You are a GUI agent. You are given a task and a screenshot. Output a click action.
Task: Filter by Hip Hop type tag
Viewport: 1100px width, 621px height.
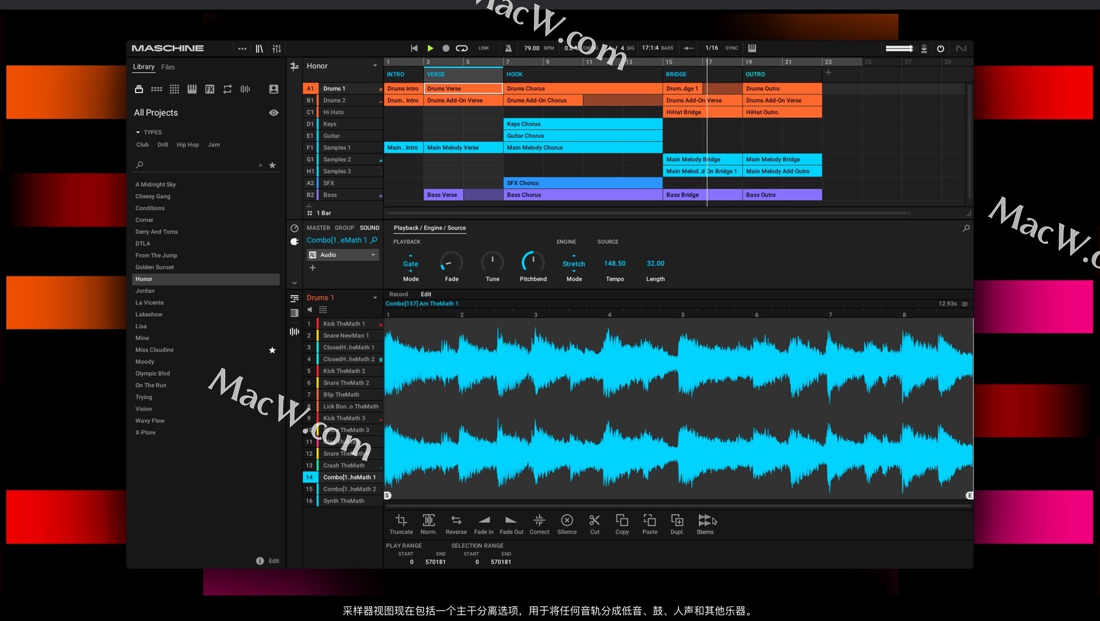pos(187,145)
